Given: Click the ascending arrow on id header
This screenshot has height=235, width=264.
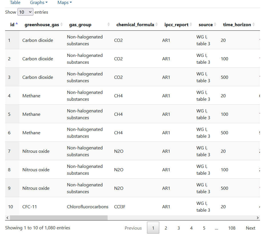Looking at the screenshot, I should coord(17,23).
